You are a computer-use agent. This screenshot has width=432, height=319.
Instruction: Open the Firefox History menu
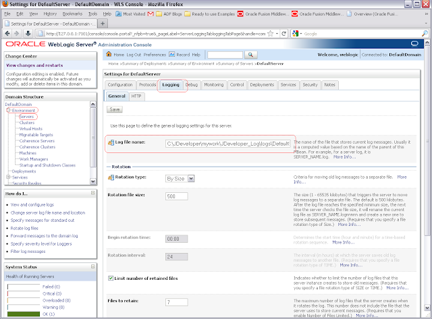[x=50, y=13]
